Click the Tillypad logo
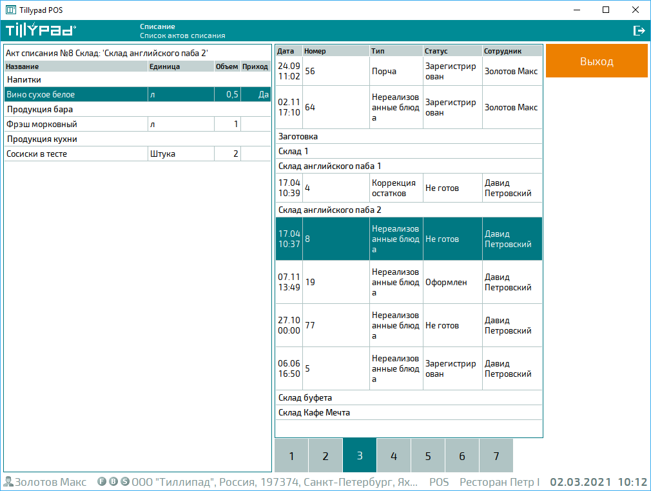Screen dimensions: 651x491 (x=41, y=30)
